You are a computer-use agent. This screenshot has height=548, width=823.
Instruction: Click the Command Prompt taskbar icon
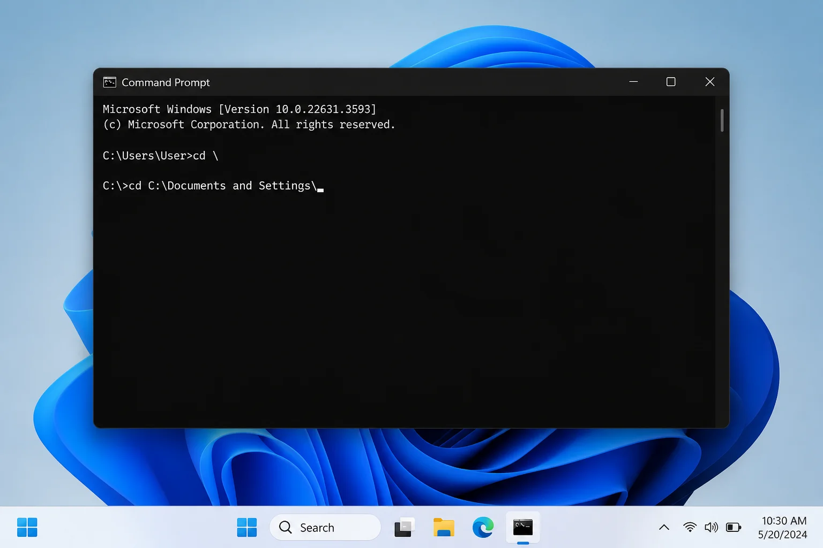(523, 528)
